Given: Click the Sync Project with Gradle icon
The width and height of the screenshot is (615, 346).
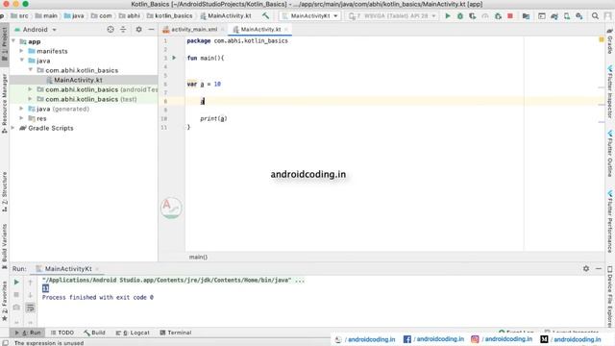Looking at the screenshot, I should pos(554,16).
